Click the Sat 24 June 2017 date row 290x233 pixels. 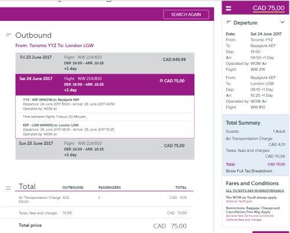point(105,85)
